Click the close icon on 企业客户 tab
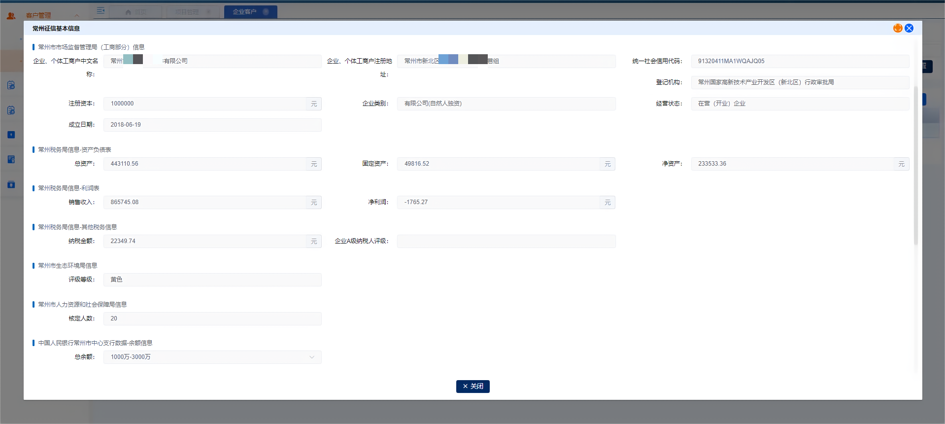The image size is (945, 424). click(266, 12)
